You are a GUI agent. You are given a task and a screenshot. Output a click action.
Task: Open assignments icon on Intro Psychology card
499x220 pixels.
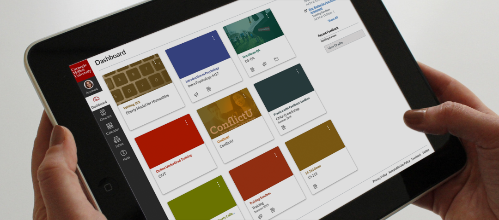click(x=208, y=89)
